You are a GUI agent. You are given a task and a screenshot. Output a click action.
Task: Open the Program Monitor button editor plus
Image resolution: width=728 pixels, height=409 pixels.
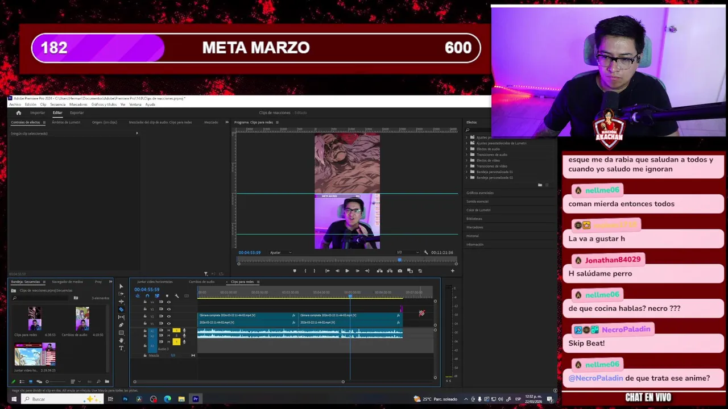point(453,270)
